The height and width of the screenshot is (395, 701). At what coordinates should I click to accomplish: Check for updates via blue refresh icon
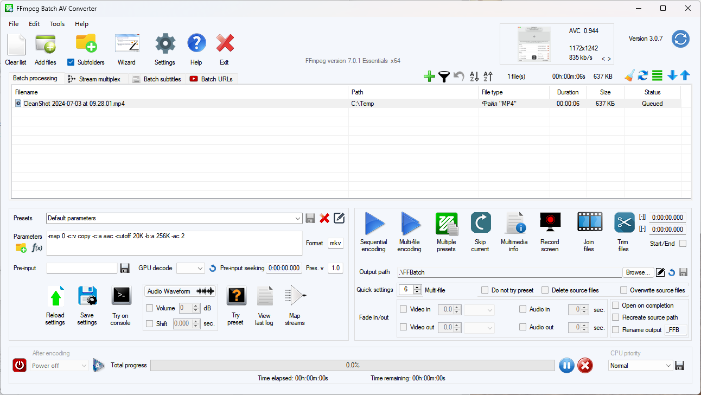[680, 39]
